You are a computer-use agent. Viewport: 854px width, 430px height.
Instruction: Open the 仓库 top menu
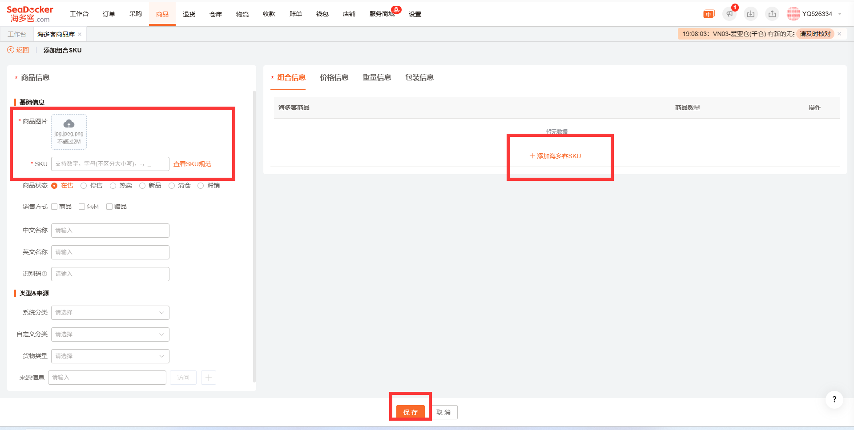click(216, 14)
